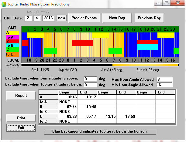Click the Sun altitude exclusion field
186x142 pixels.
(90, 79)
